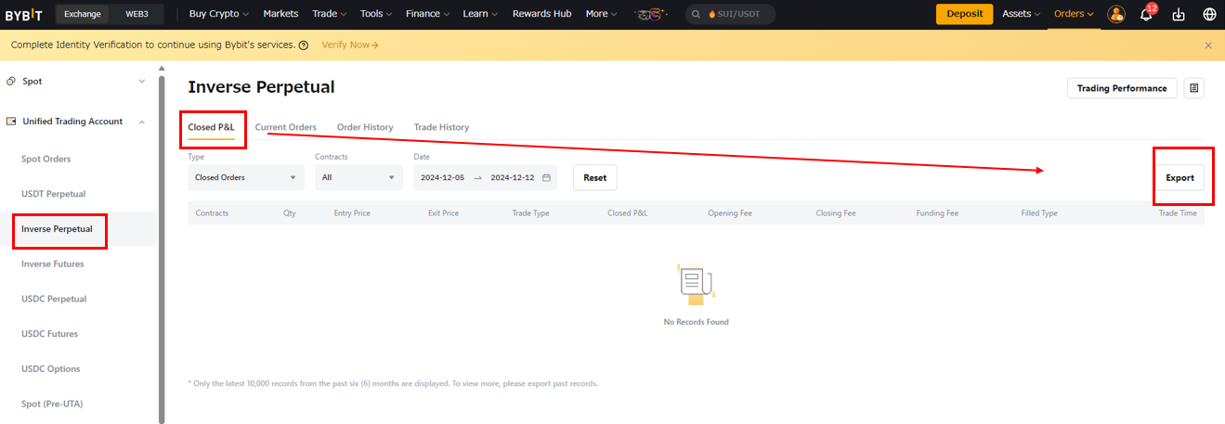Screen dimensions: 1225x424
Task: Click the Verify Now link
Action: [350, 45]
